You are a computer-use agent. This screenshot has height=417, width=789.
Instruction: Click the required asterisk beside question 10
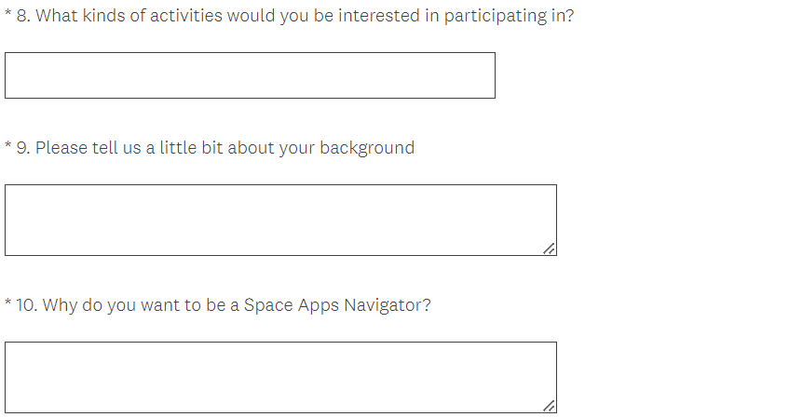pyautogui.click(x=7, y=304)
